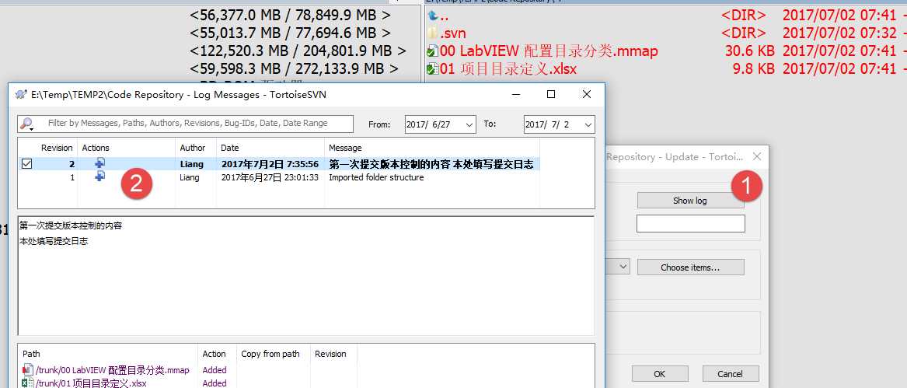Click the <122,520.3 MB / 204,801.9 MB> drive entry

coord(298,51)
